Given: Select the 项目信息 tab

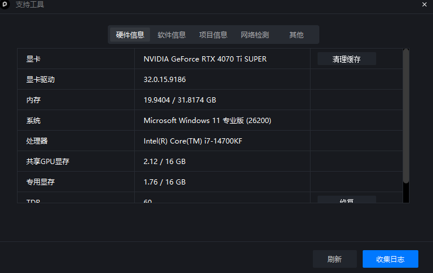Looking at the screenshot, I should (x=213, y=35).
